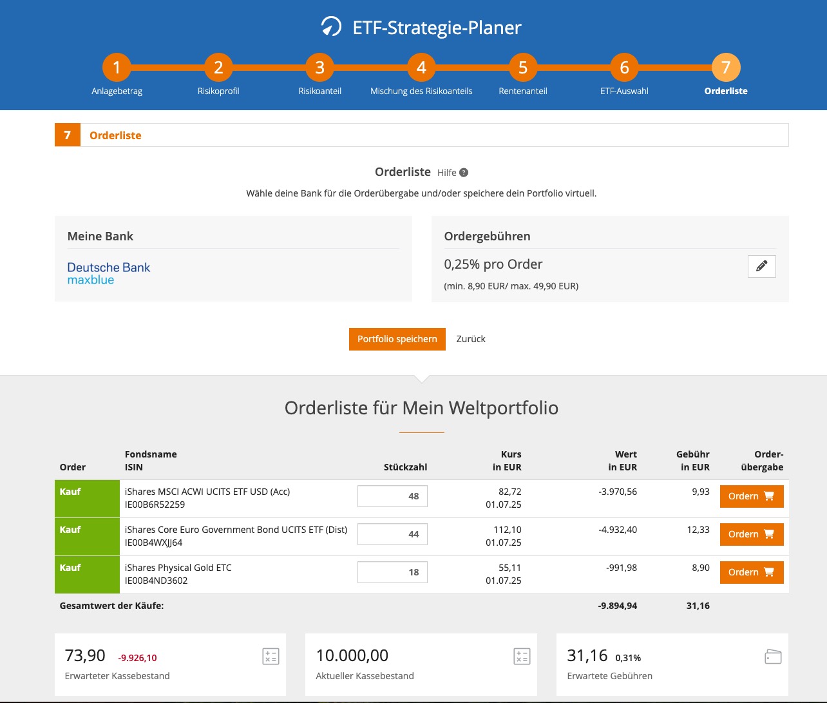Click calculator icon in Aktueller Kassebestand card
This screenshot has height=703, width=827.
522,657
